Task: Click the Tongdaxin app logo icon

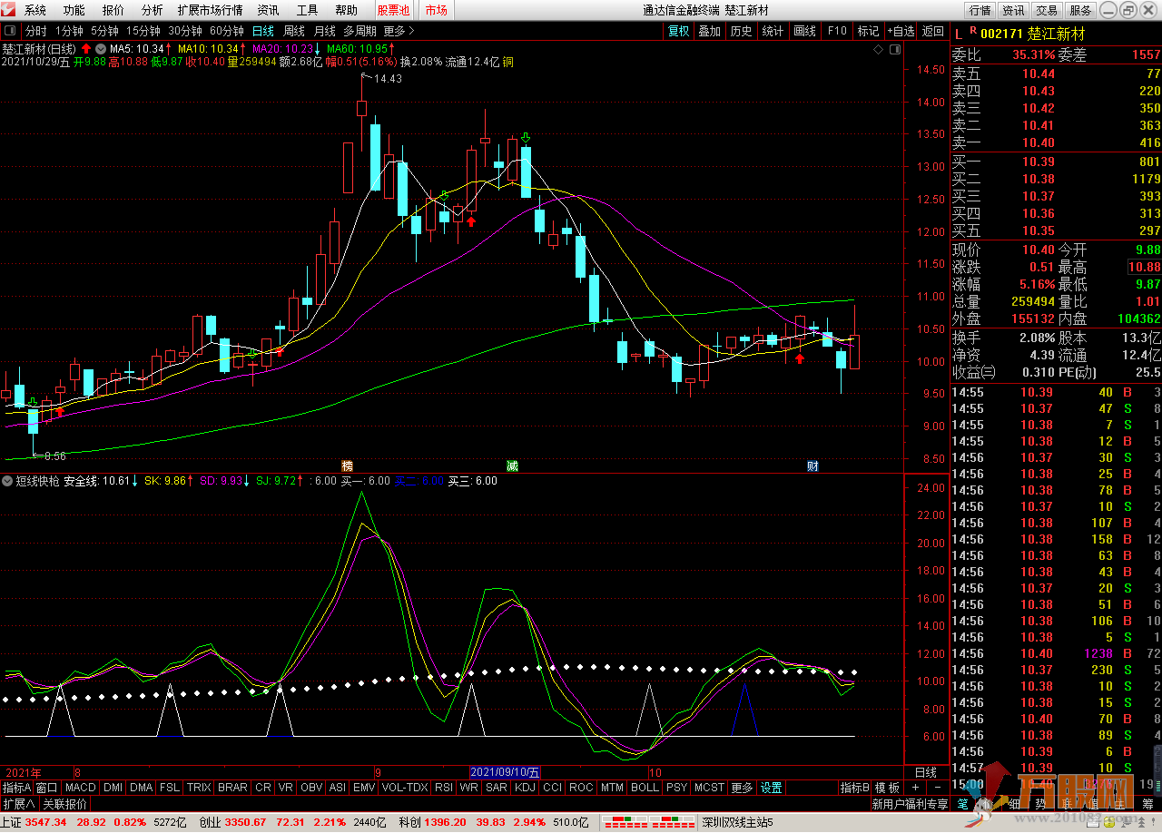Action: coord(10,10)
